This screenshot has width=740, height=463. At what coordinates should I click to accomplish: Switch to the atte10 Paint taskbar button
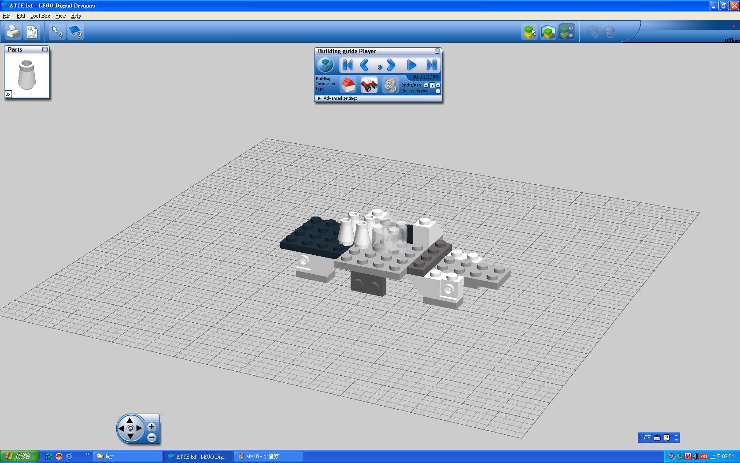[269, 456]
